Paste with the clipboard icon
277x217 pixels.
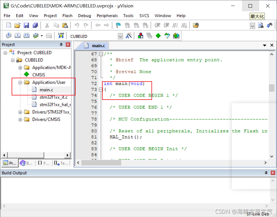[x=65, y=25]
